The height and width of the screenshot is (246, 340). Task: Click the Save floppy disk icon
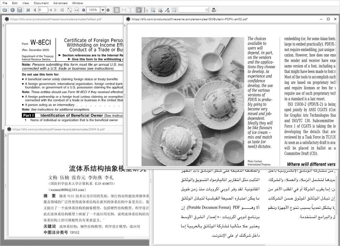pos(20,10)
